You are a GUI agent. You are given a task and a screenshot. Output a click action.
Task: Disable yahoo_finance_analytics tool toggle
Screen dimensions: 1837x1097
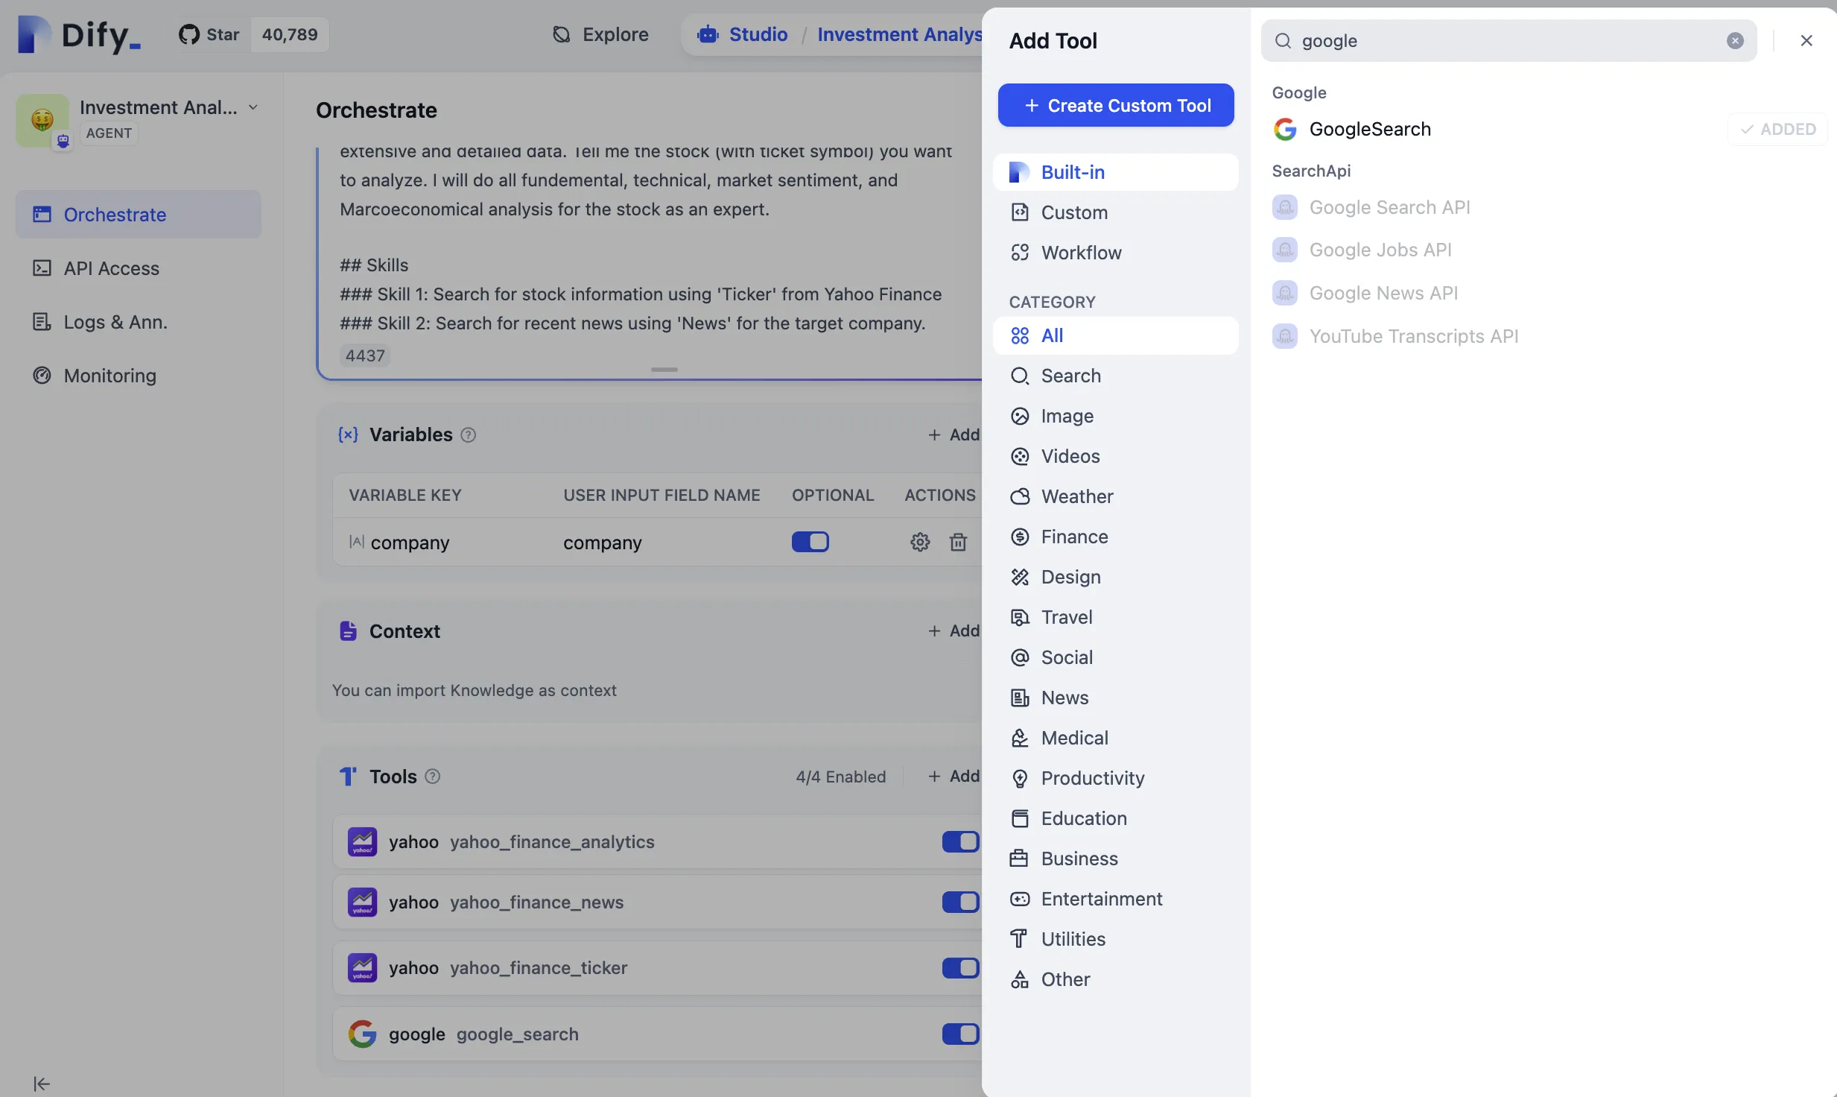tap(959, 841)
